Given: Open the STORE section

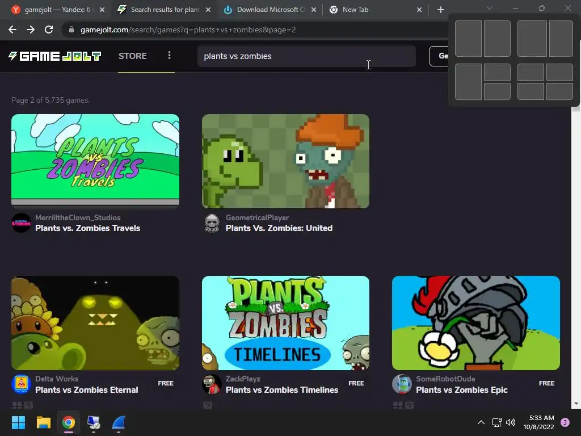Looking at the screenshot, I should [x=132, y=56].
